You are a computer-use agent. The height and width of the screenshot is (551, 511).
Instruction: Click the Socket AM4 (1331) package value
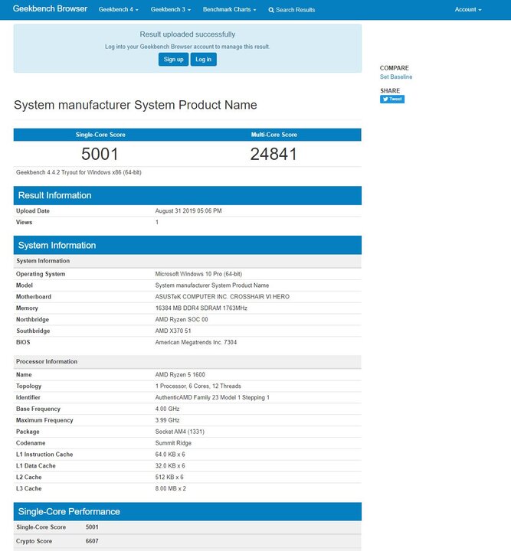(x=180, y=432)
